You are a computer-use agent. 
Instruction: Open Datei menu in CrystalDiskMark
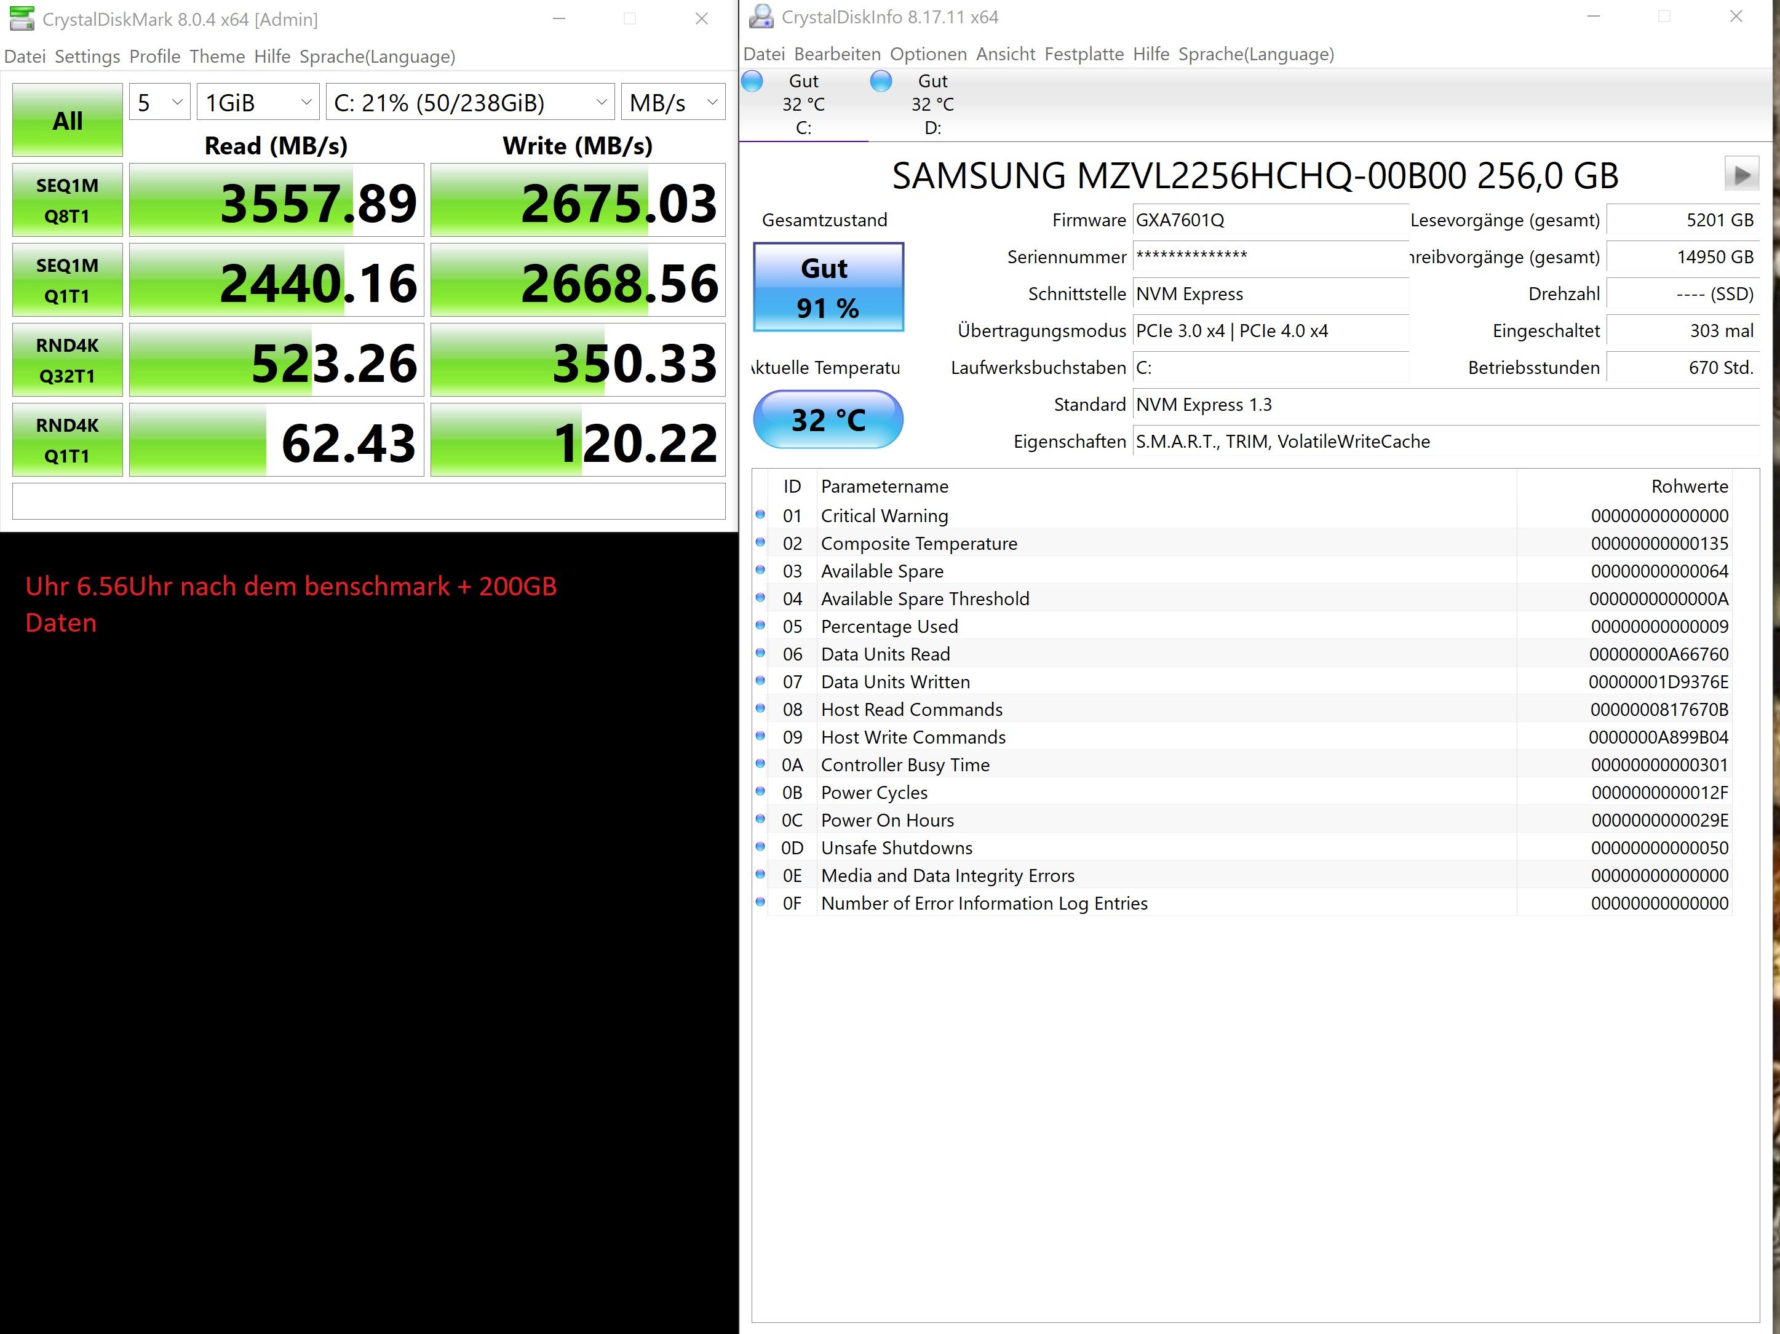(x=25, y=57)
